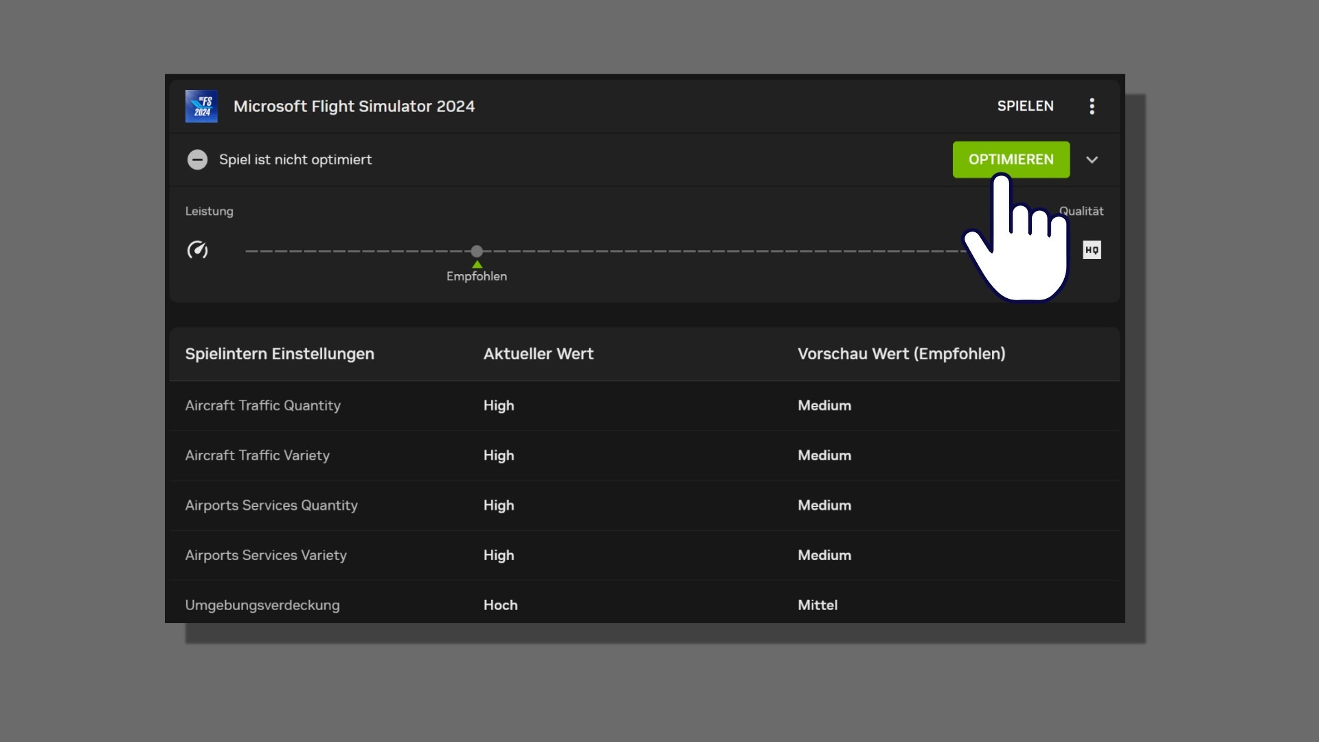The width and height of the screenshot is (1319, 742).
Task: Click the slider handle at Empfohlen
Action: [x=477, y=251]
